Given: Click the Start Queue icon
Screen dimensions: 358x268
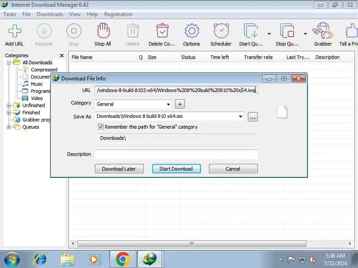Looking at the screenshot, I should pyautogui.click(x=251, y=31).
